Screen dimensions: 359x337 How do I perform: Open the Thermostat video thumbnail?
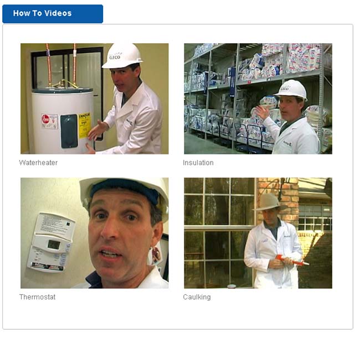click(95, 233)
